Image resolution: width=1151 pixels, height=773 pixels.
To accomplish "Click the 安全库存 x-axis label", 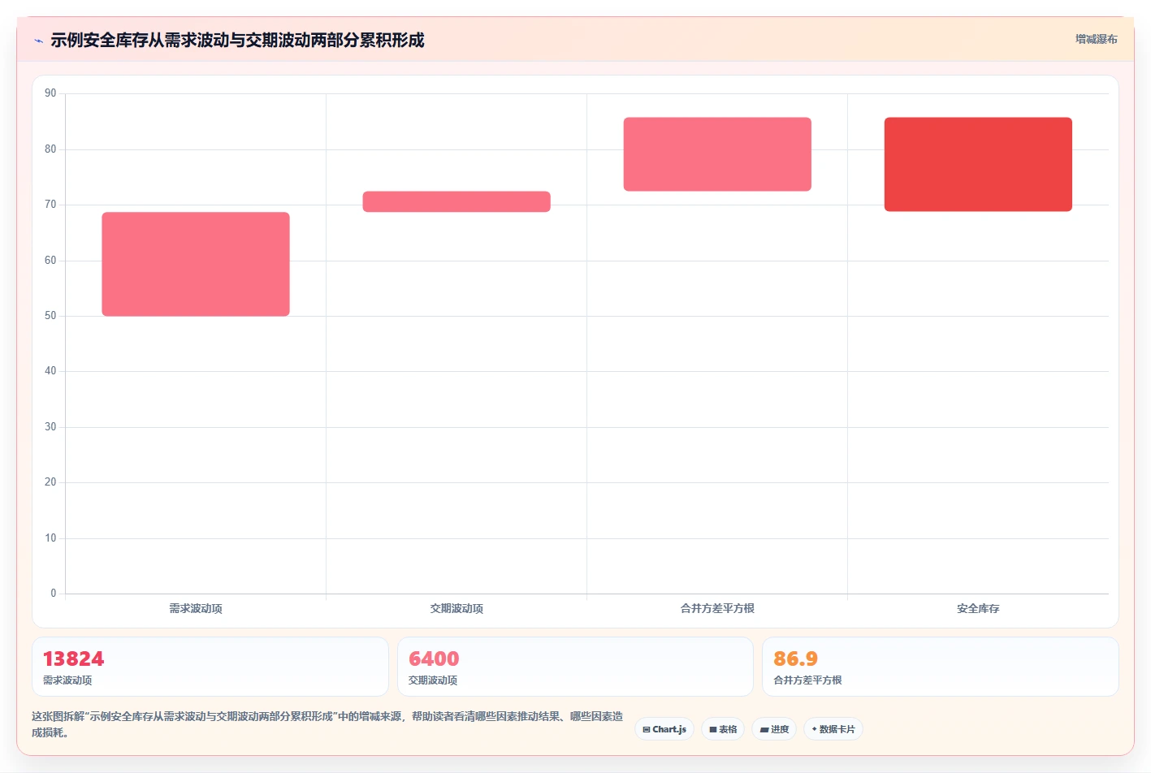I will tap(978, 608).
